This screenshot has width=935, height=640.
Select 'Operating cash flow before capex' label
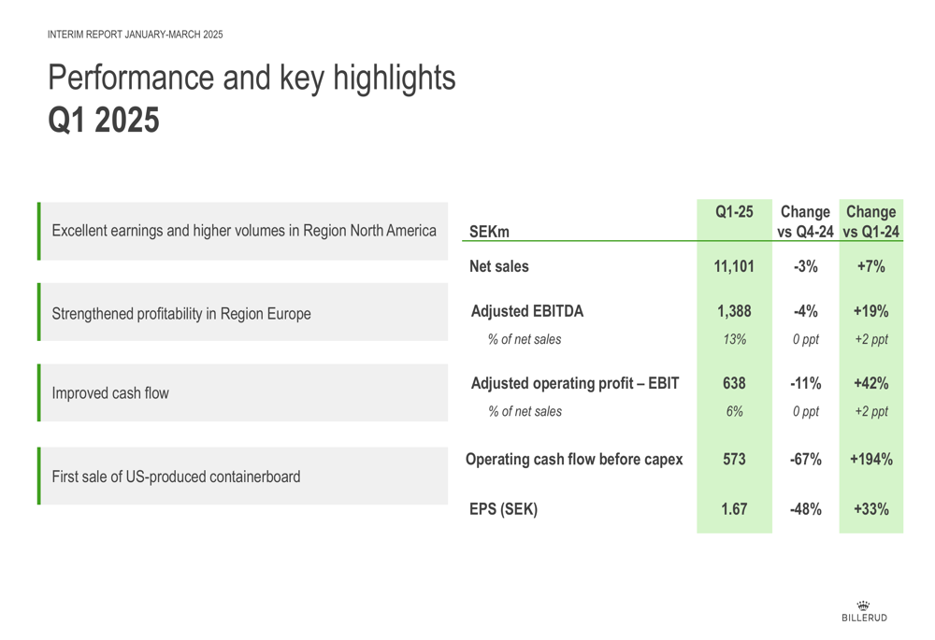click(574, 460)
